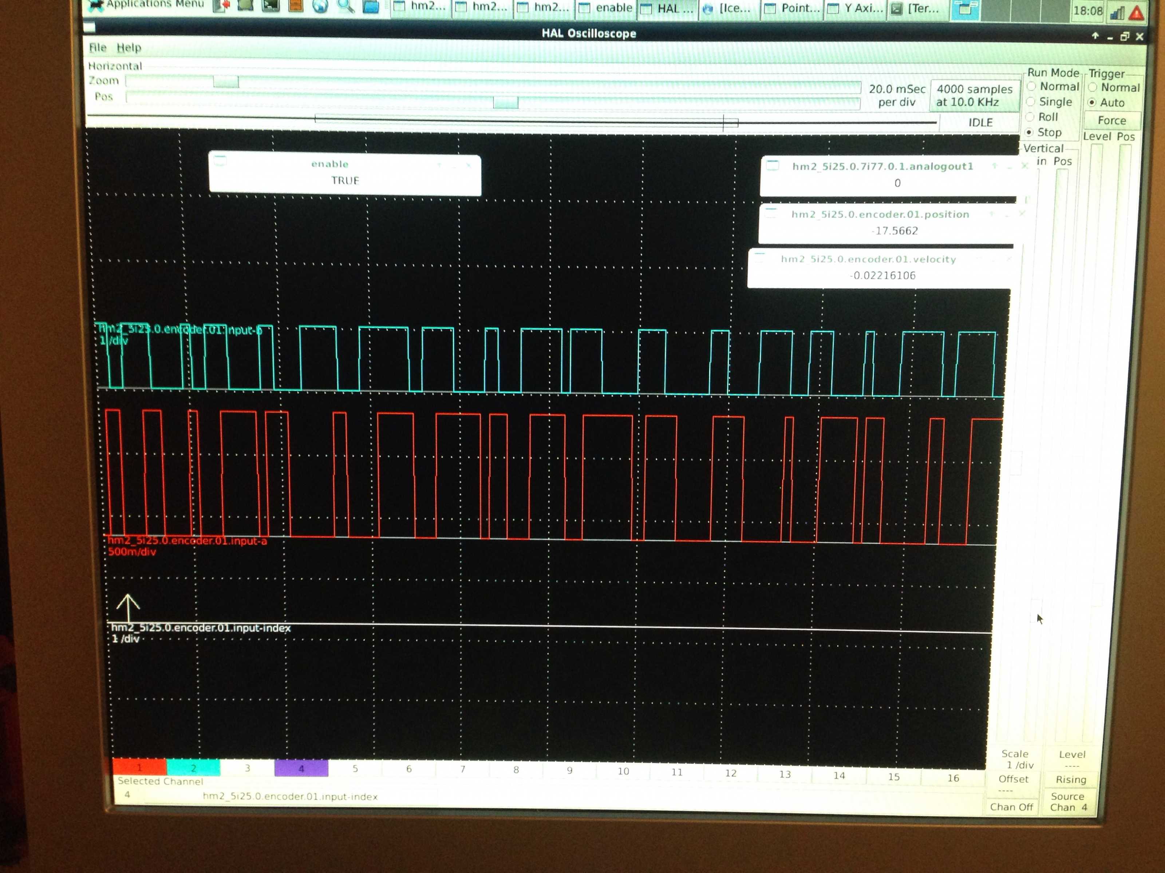Screen dimensions: 1165x873
Task: Select Run Mode Single
Action: click(1049, 101)
